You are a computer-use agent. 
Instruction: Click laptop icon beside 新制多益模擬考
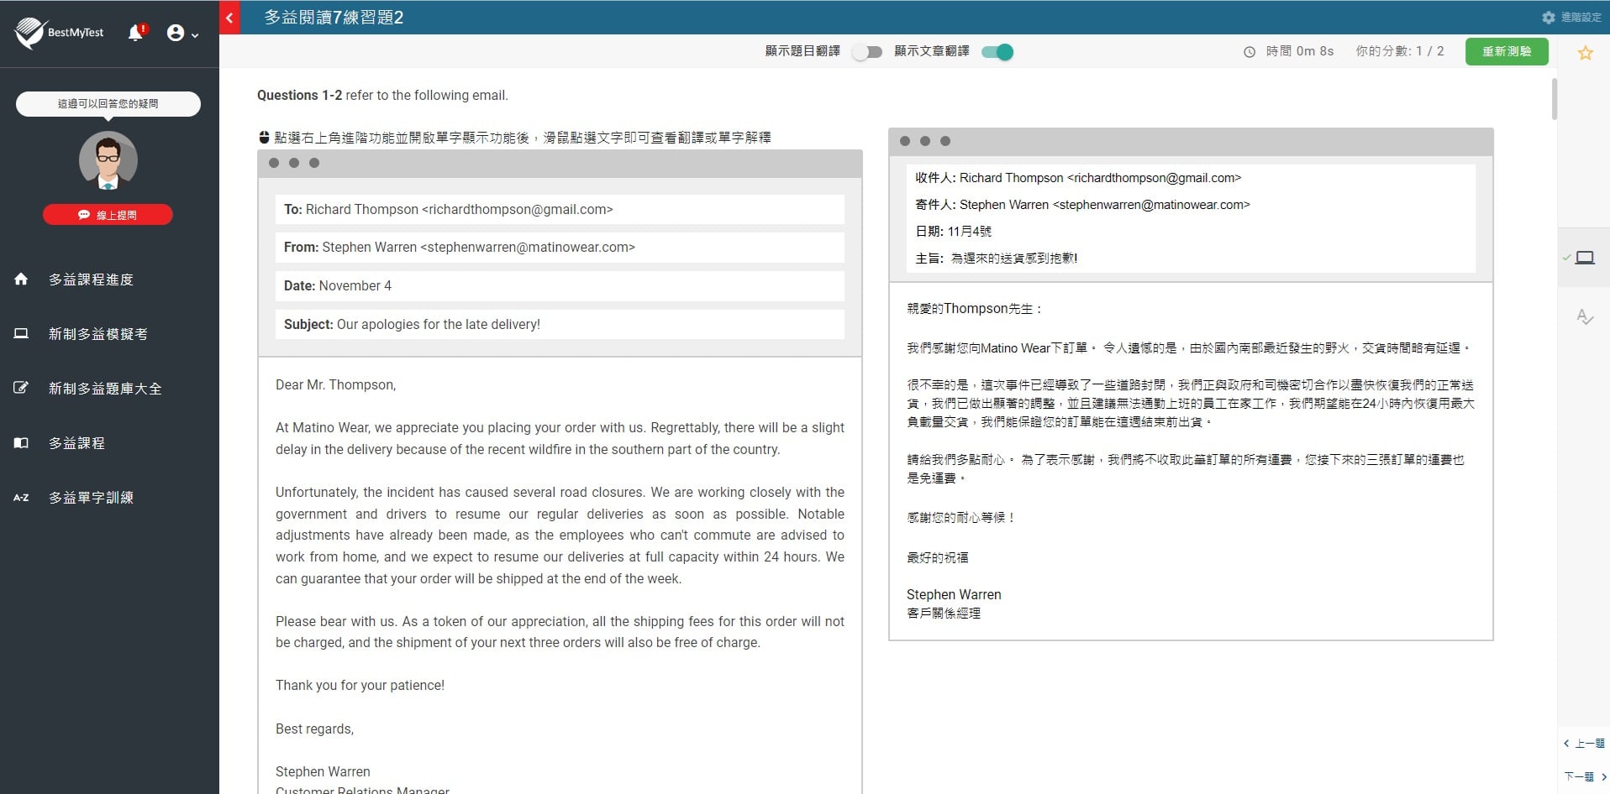[21, 333]
